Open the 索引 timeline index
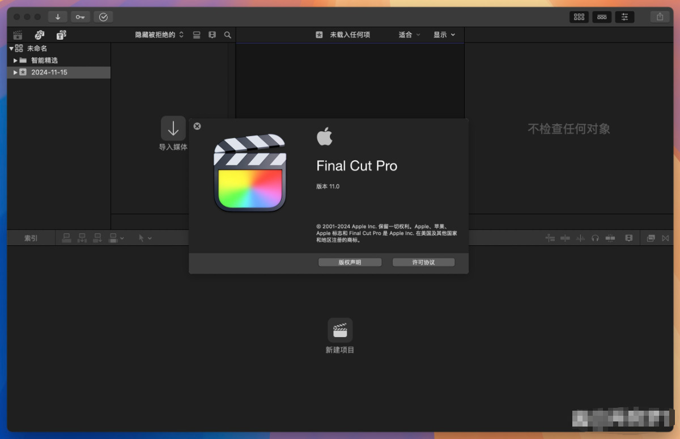The width and height of the screenshot is (680, 439). pyautogui.click(x=31, y=238)
